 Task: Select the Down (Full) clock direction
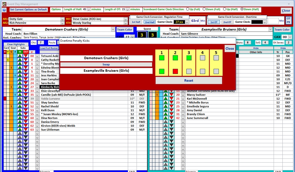(x=204, y=9)
